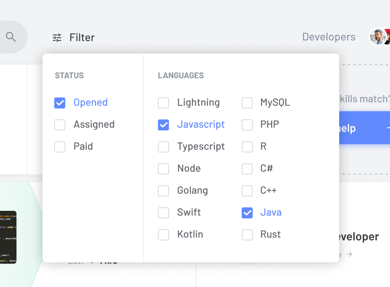Check the Node language checkbox

[164, 169]
